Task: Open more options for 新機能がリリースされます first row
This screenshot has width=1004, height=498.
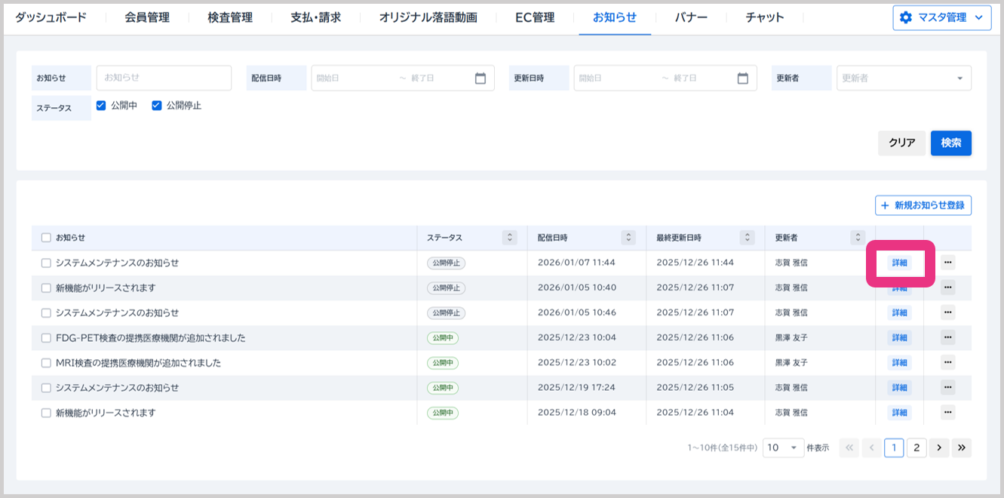Action: tap(948, 287)
